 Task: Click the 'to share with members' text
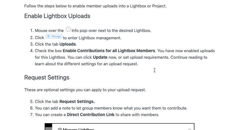[x=137, y=115]
